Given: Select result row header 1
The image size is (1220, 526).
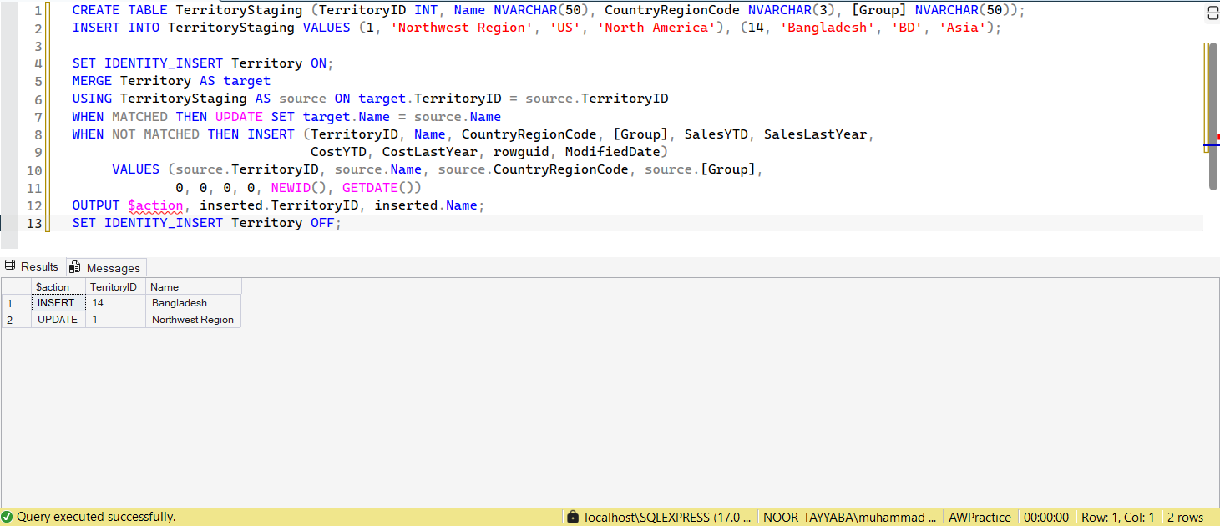Looking at the screenshot, I should click(16, 303).
